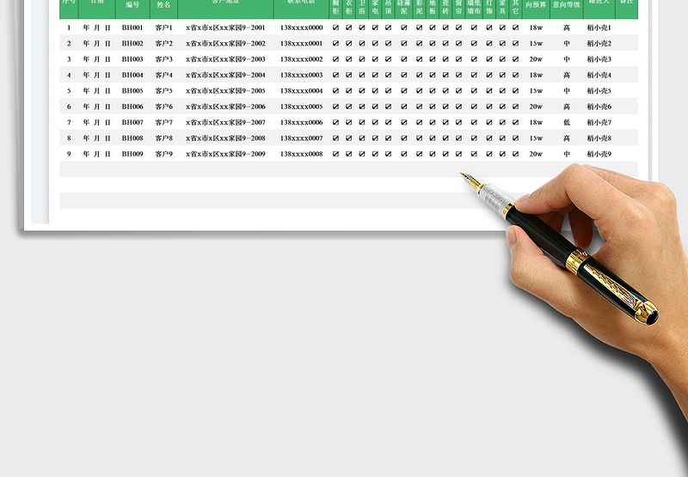
Task: Toggle the 家具 checkbox in row BH005
Action: point(502,91)
